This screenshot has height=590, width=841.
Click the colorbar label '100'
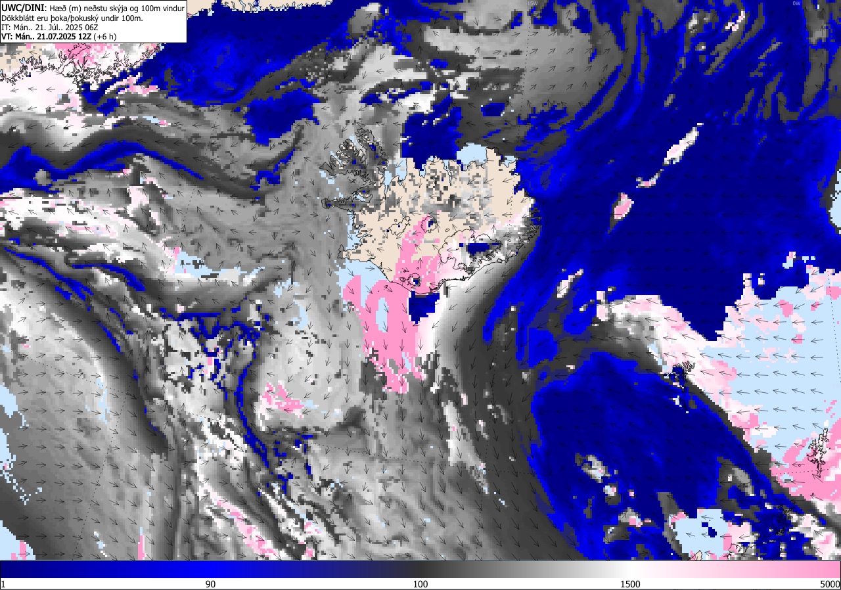[x=420, y=584]
